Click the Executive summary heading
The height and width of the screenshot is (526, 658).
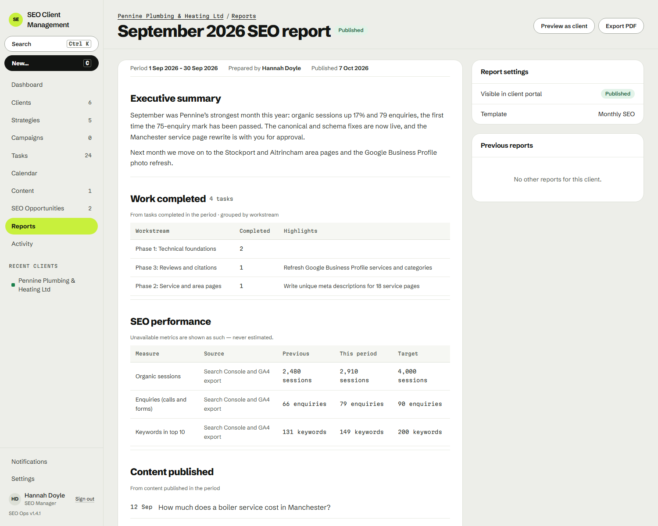175,98
